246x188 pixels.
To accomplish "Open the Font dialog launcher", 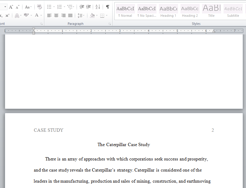I will pyautogui.click(x=41, y=24).
